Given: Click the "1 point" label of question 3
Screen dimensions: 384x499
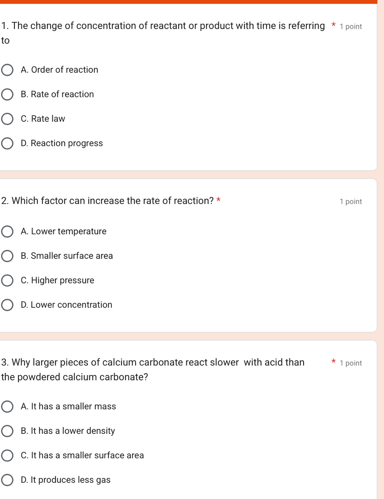Looking at the screenshot, I should tap(350, 363).
